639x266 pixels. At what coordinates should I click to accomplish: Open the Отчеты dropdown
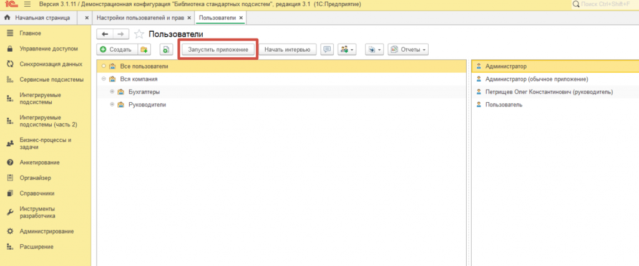(408, 50)
